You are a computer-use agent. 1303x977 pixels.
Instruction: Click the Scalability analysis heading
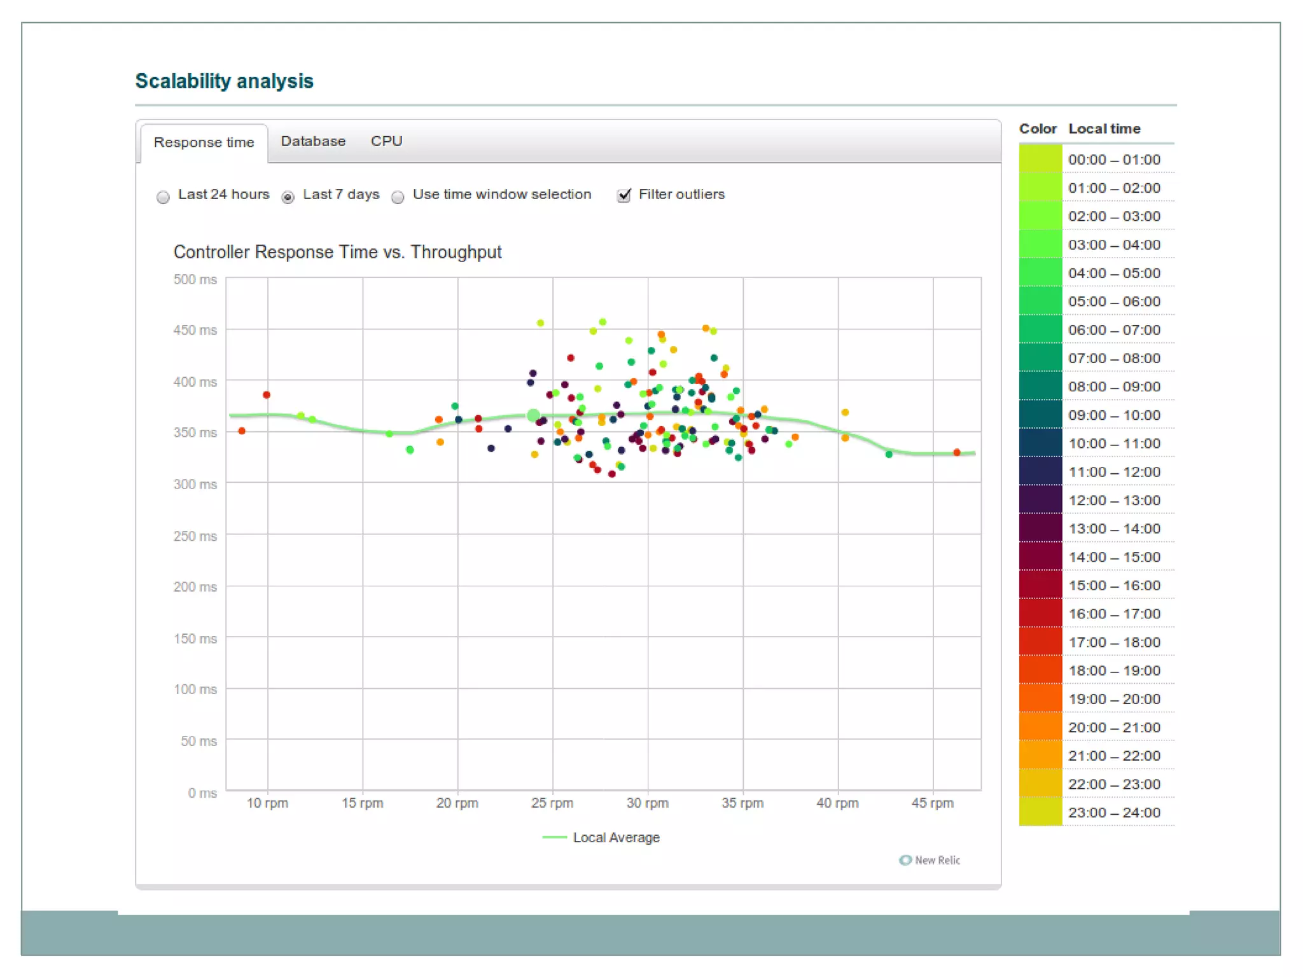(224, 81)
